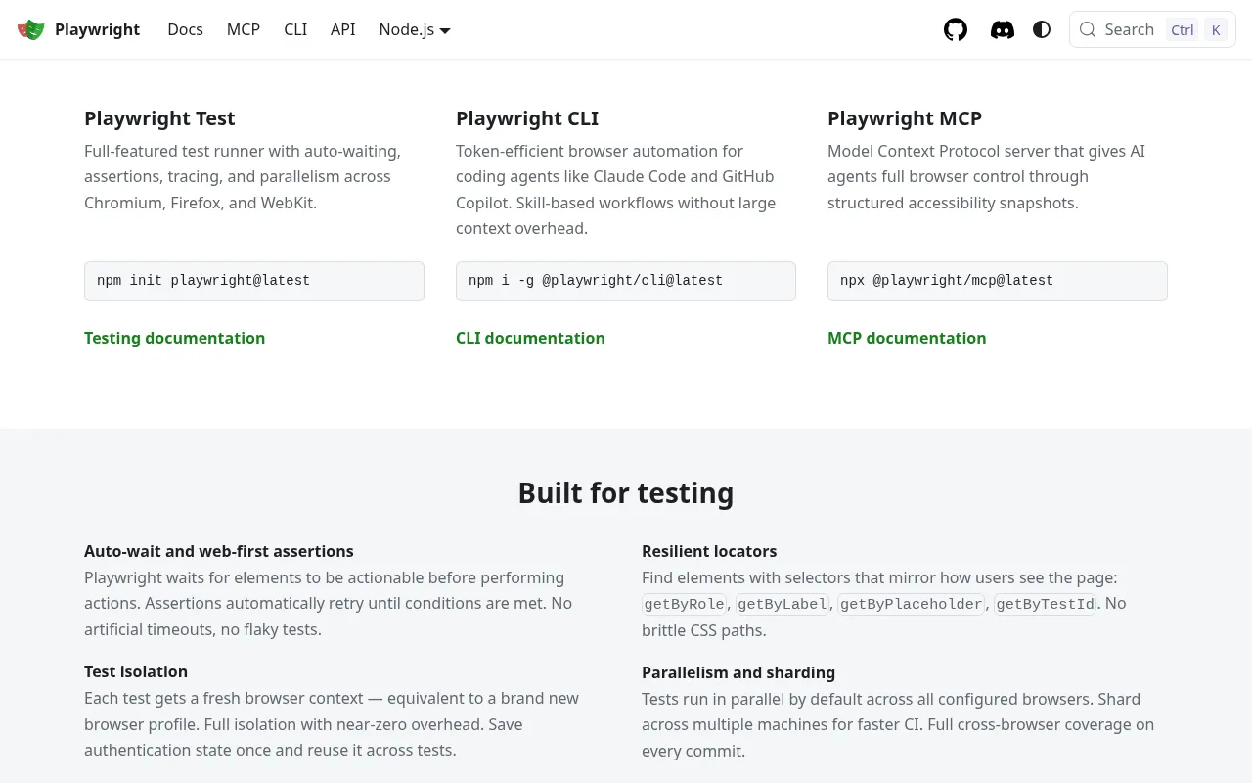The image size is (1252, 783).
Task: Click the npx @playwright/mcp@latest code block
Action: [x=998, y=281]
